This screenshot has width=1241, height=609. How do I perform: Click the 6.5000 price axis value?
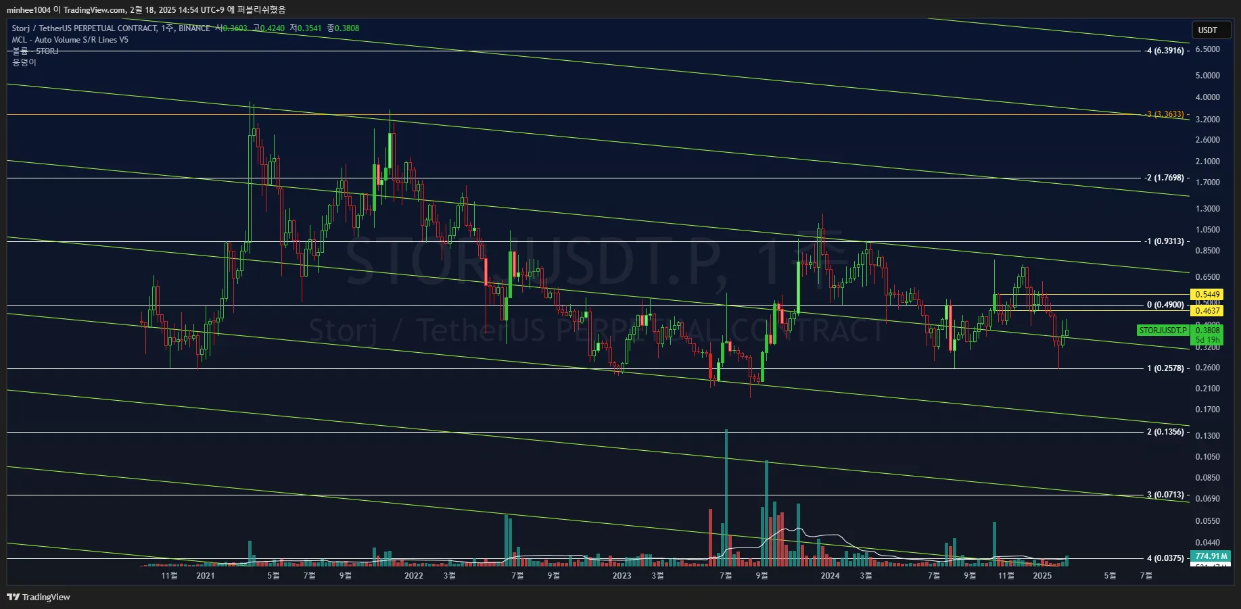(x=1208, y=49)
